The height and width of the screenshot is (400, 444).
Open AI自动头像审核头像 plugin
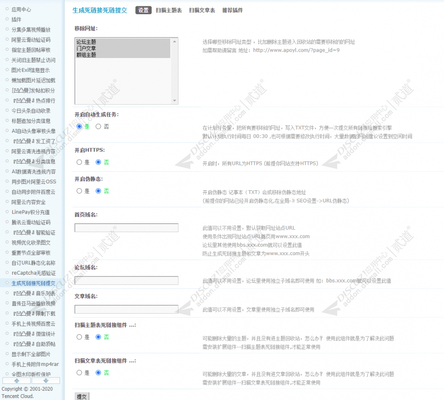[x=33, y=131]
